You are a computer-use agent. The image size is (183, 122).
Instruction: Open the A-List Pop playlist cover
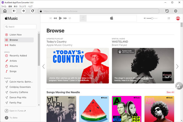(x=127, y=109)
